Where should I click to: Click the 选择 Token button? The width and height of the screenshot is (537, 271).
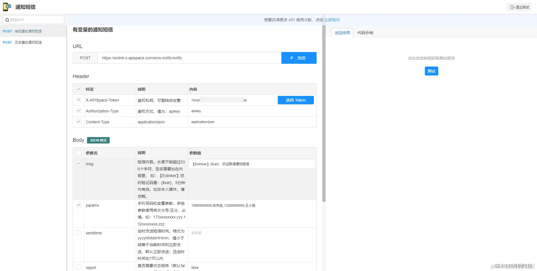click(x=295, y=100)
